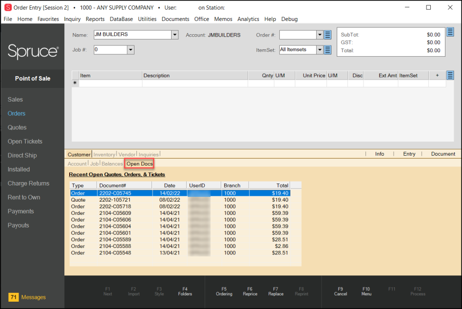Select quote row 2202-105721

180,200
